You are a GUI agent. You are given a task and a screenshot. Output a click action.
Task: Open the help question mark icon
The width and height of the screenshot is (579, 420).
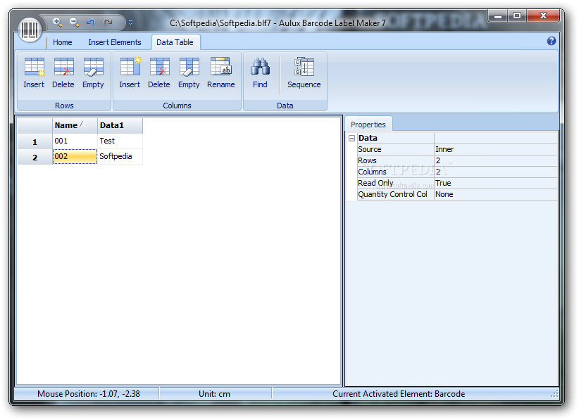(x=552, y=41)
